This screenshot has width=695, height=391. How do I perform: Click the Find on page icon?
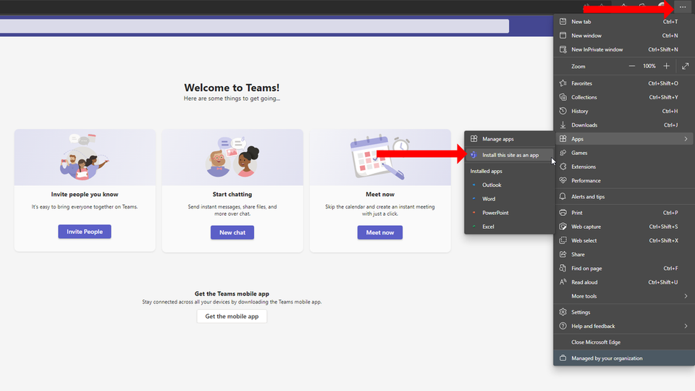(x=563, y=268)
